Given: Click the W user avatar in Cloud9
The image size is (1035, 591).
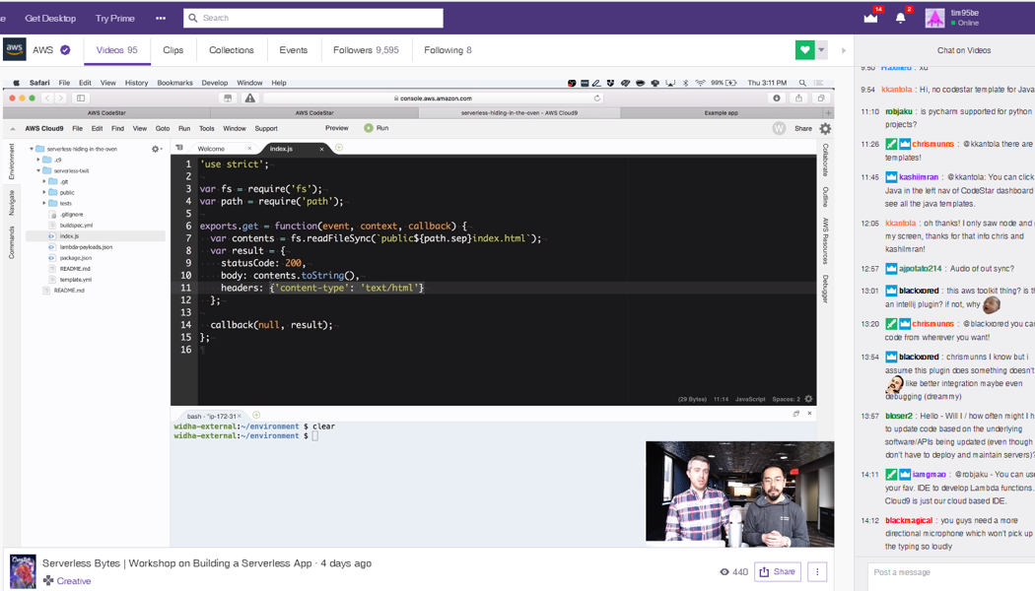Looking at the screenshot, I should [x=779, y=129].
